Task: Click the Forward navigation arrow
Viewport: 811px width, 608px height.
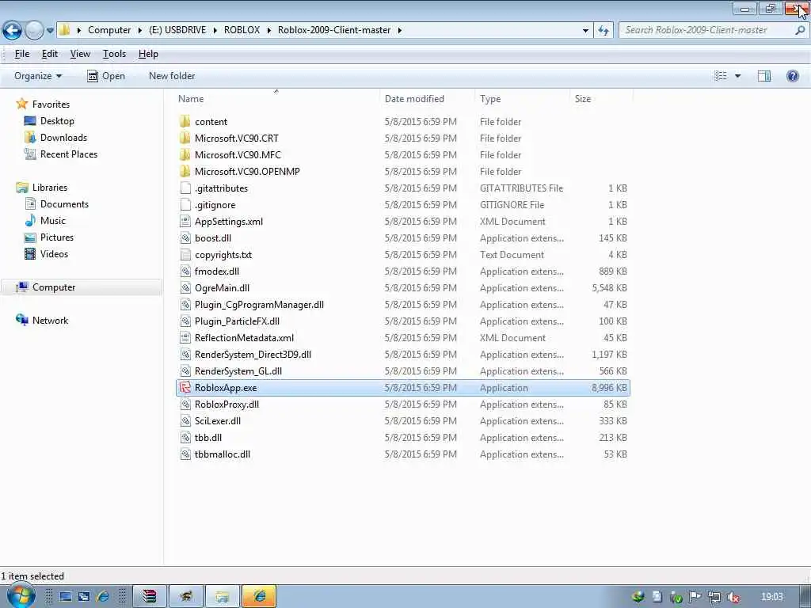Action: pos(35,31)
